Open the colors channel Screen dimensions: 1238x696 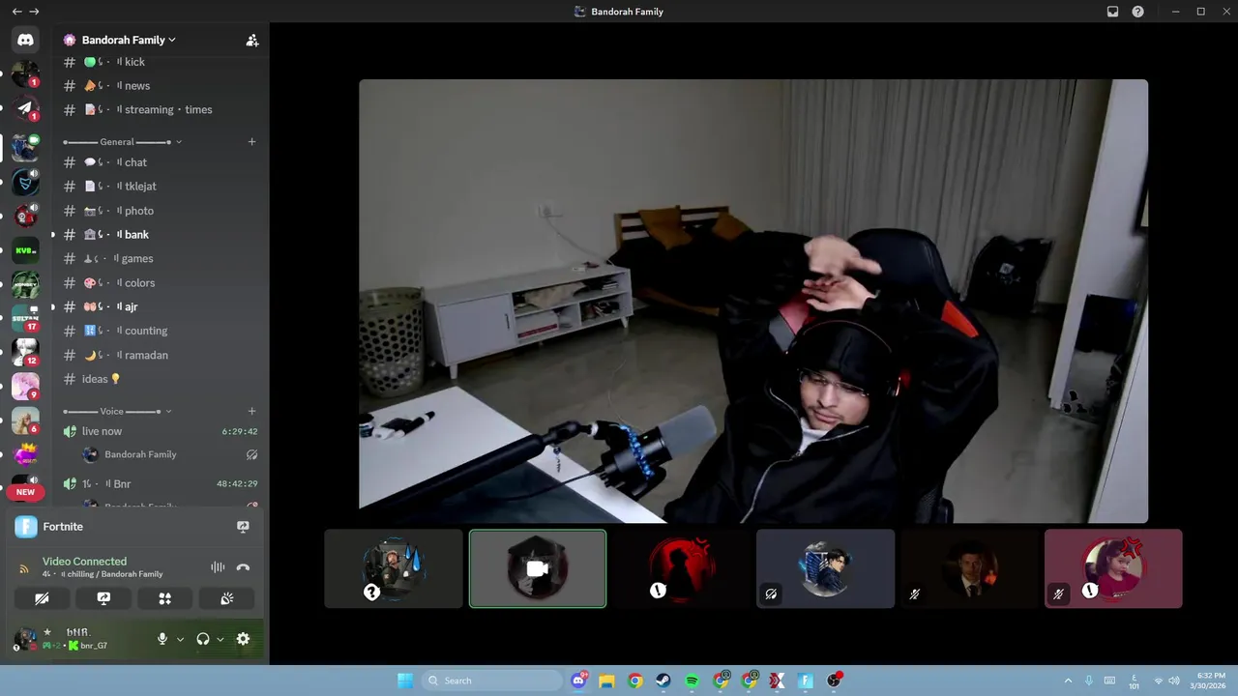[162, 283]
